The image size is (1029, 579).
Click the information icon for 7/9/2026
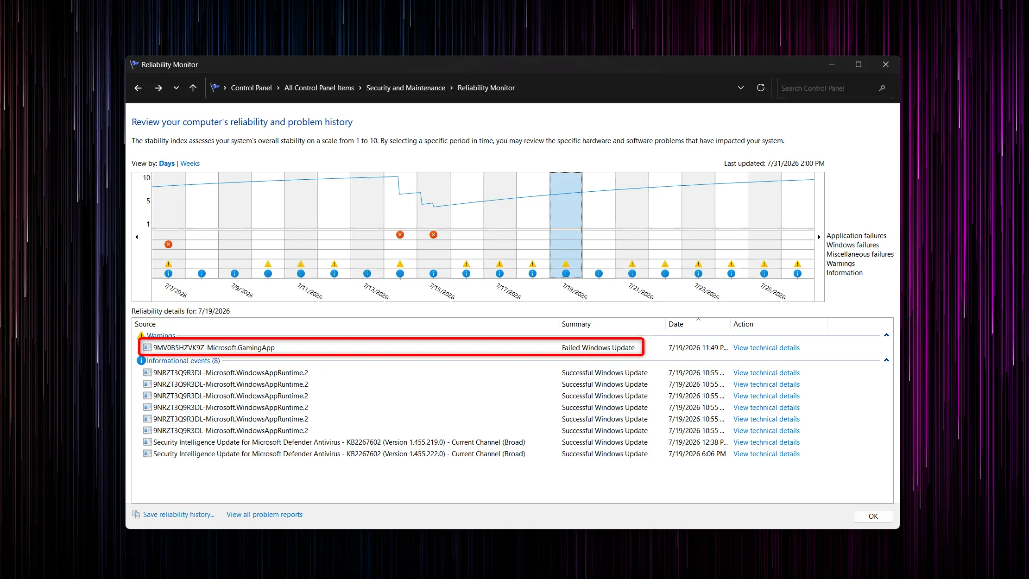(234, 274)
